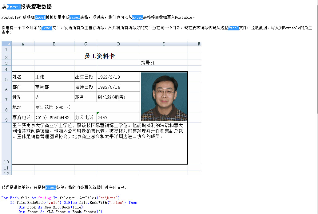Click the 部门 label cell
318x214 pixels.
click(23, 87)
